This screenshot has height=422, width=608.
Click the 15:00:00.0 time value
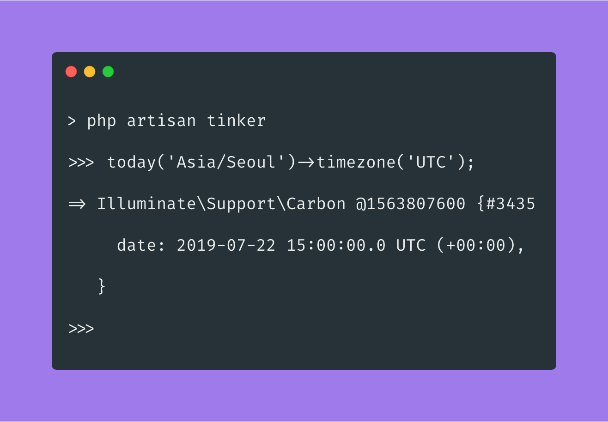336,246
